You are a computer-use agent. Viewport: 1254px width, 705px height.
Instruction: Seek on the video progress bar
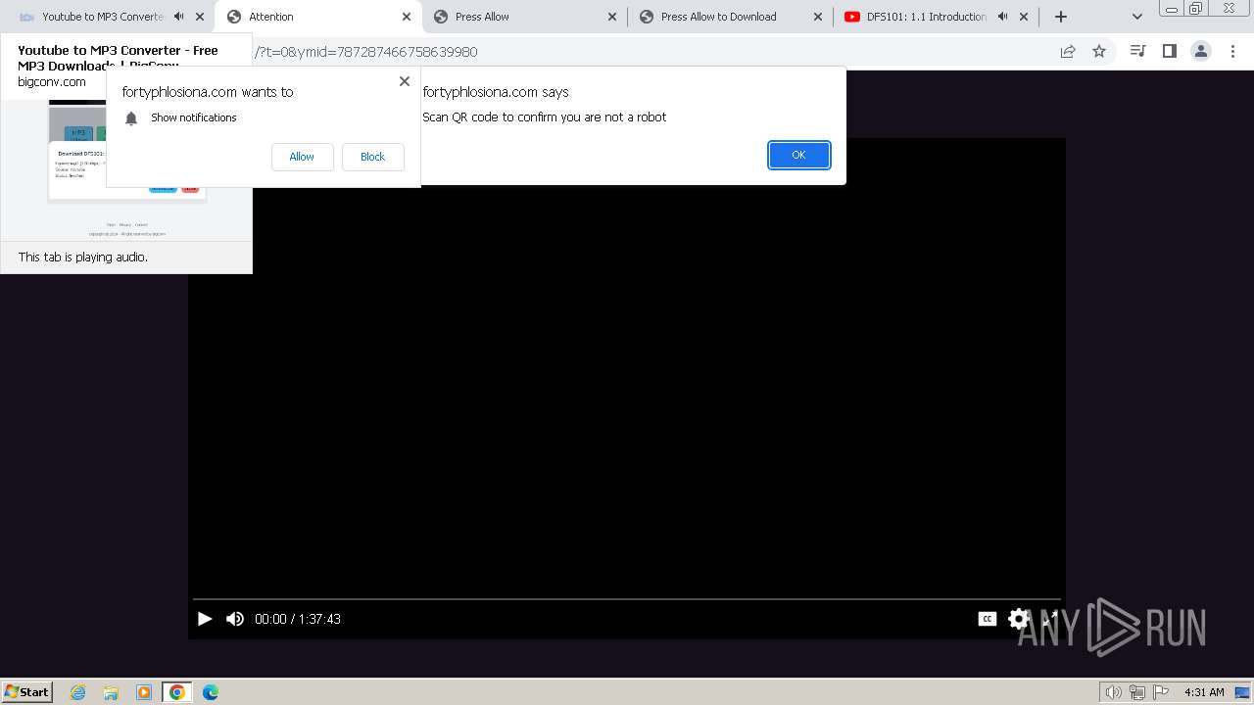pos(627,598)
